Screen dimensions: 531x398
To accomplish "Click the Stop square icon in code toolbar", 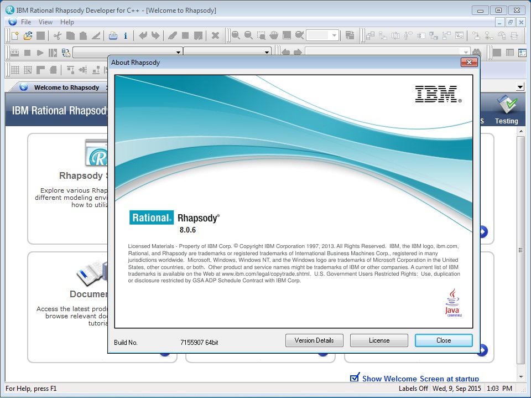I will coord(28,53).
